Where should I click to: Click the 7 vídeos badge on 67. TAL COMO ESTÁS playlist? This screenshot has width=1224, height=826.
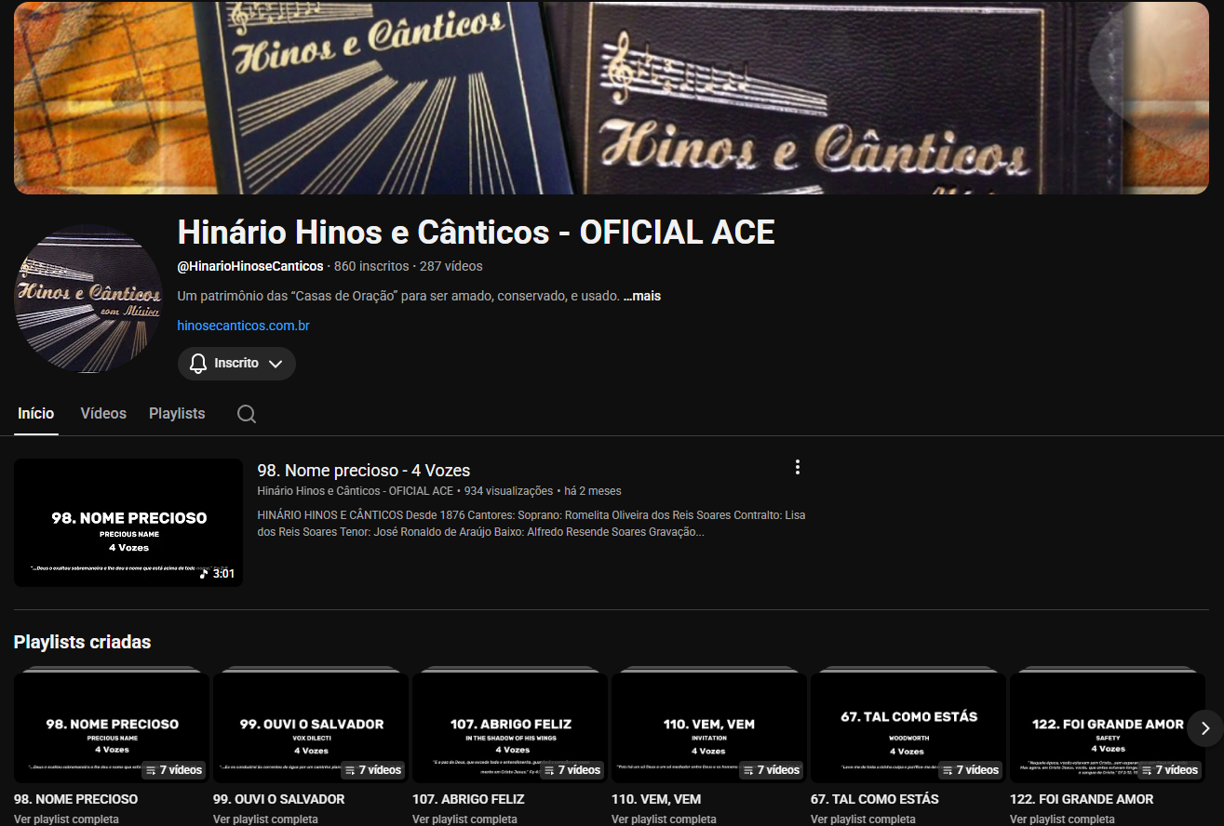click(x=971, y=770)
